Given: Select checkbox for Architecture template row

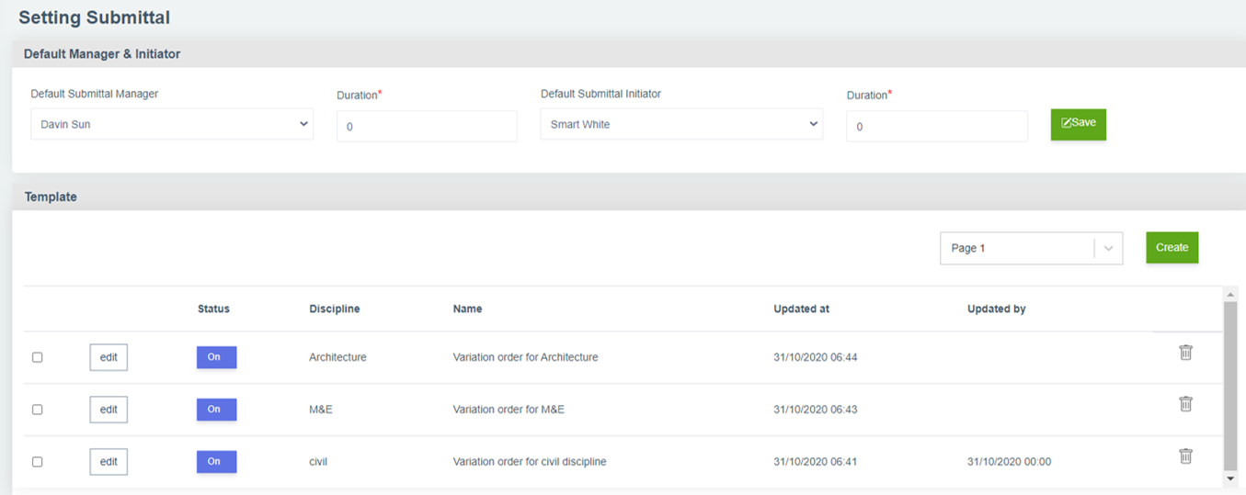Looking at the screenshot, I should pyautogui.click(x=38, y=357).
